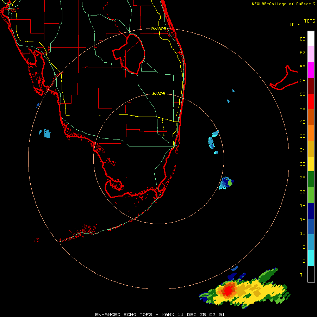
Task: Select the 38 legend value
Action: [303, 136]
